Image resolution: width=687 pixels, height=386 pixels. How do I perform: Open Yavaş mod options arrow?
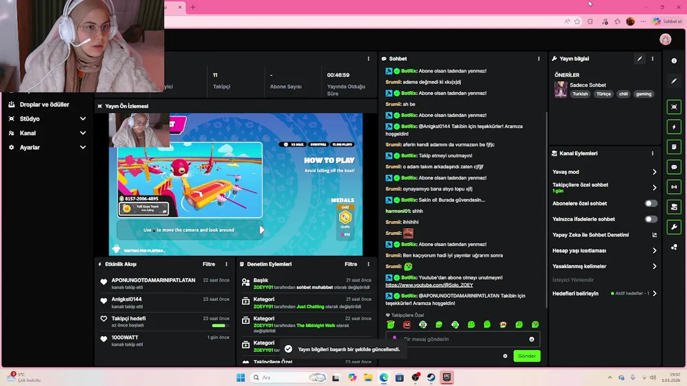(x=654, y=172)
